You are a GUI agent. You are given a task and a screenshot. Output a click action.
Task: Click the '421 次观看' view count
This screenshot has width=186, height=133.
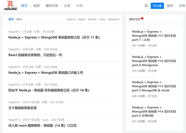pos(138,121)
